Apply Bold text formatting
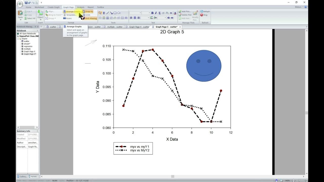This screenshot has height=182, width=324. point(152,13)
